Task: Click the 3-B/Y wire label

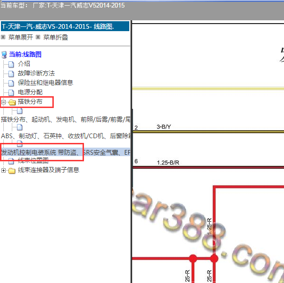Action: (x=164, y=127)
